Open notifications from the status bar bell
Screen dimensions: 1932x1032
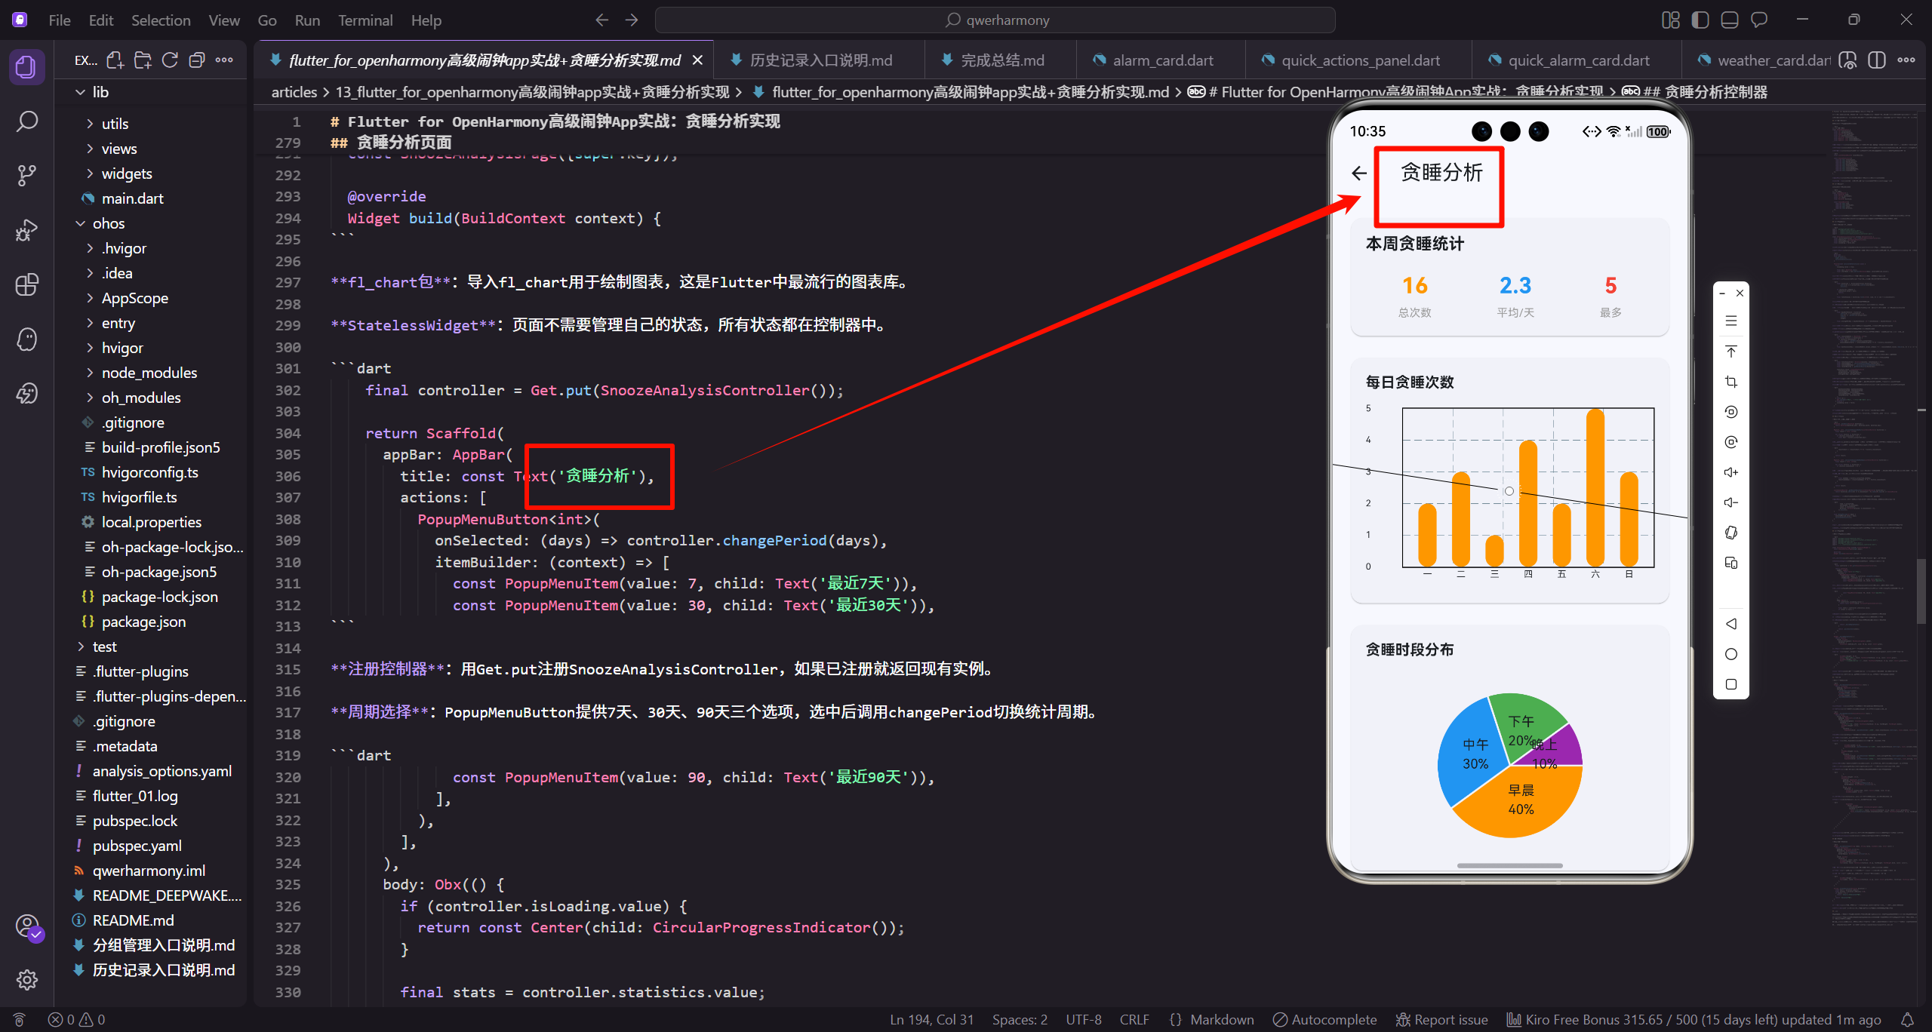click(1908, 1020)
